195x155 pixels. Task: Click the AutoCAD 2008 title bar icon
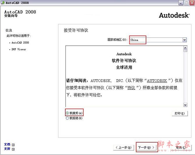[3, 3]
